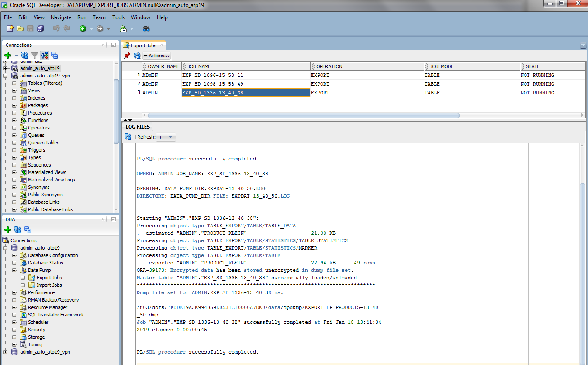588x365 pixels.
Task: Expand the Import Jobs tree node
Action: (x=23, y=285)
